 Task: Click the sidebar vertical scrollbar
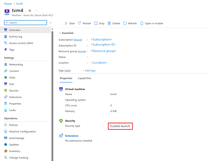[x=52, y=95]
